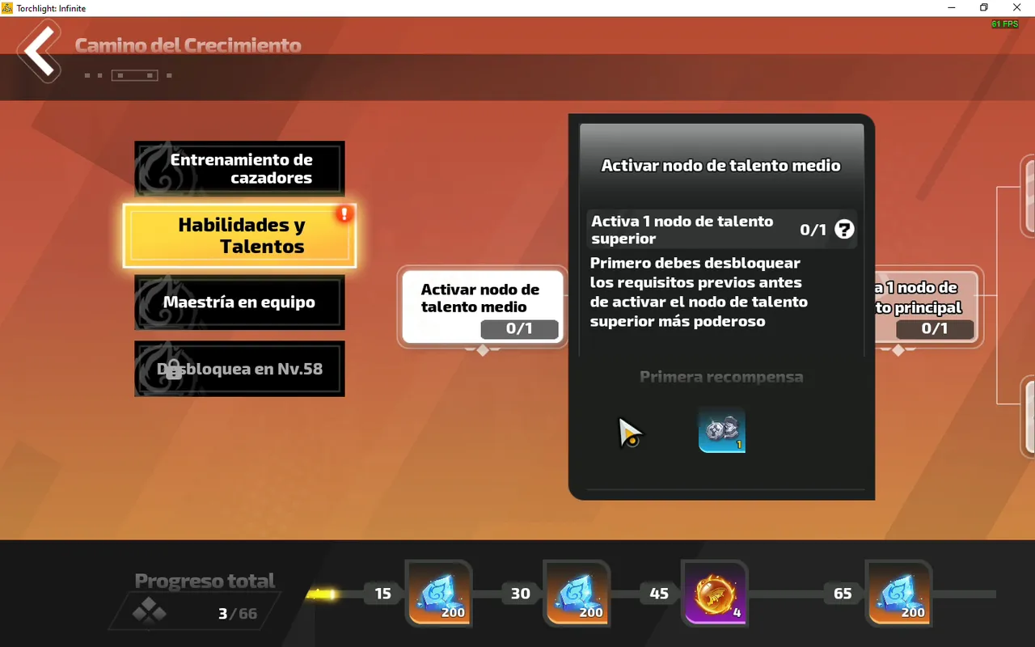1035x647 pixels.
Task: Click the red alert badge on Habilidades y Talentos
Action: coord(344,214)
